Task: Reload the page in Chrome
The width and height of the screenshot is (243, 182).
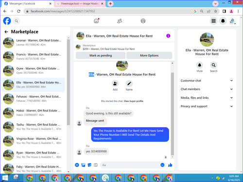Action: click(x=18, y=11)
